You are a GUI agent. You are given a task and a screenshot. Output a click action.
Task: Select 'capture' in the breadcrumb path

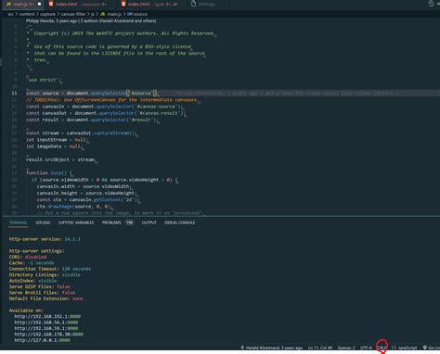click(47, 14)
